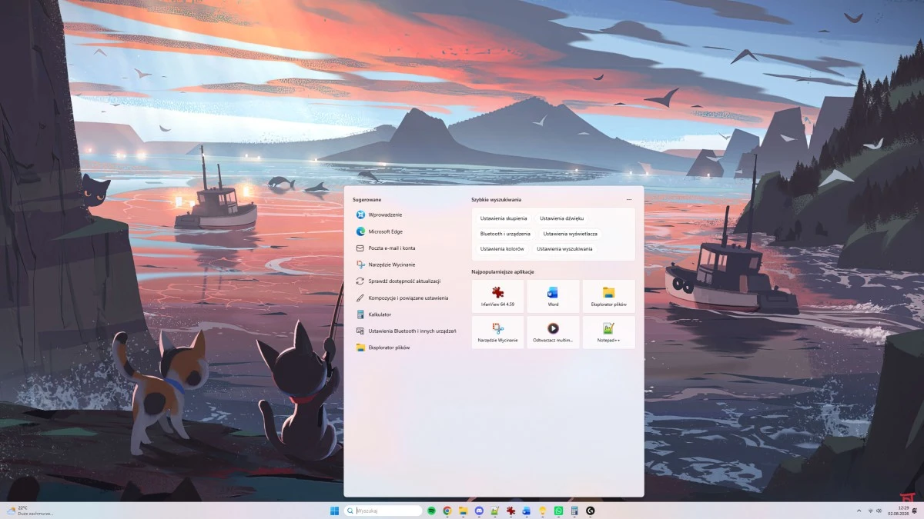Click the Ustawienia skupienia quick search chip

pos(504,218)
